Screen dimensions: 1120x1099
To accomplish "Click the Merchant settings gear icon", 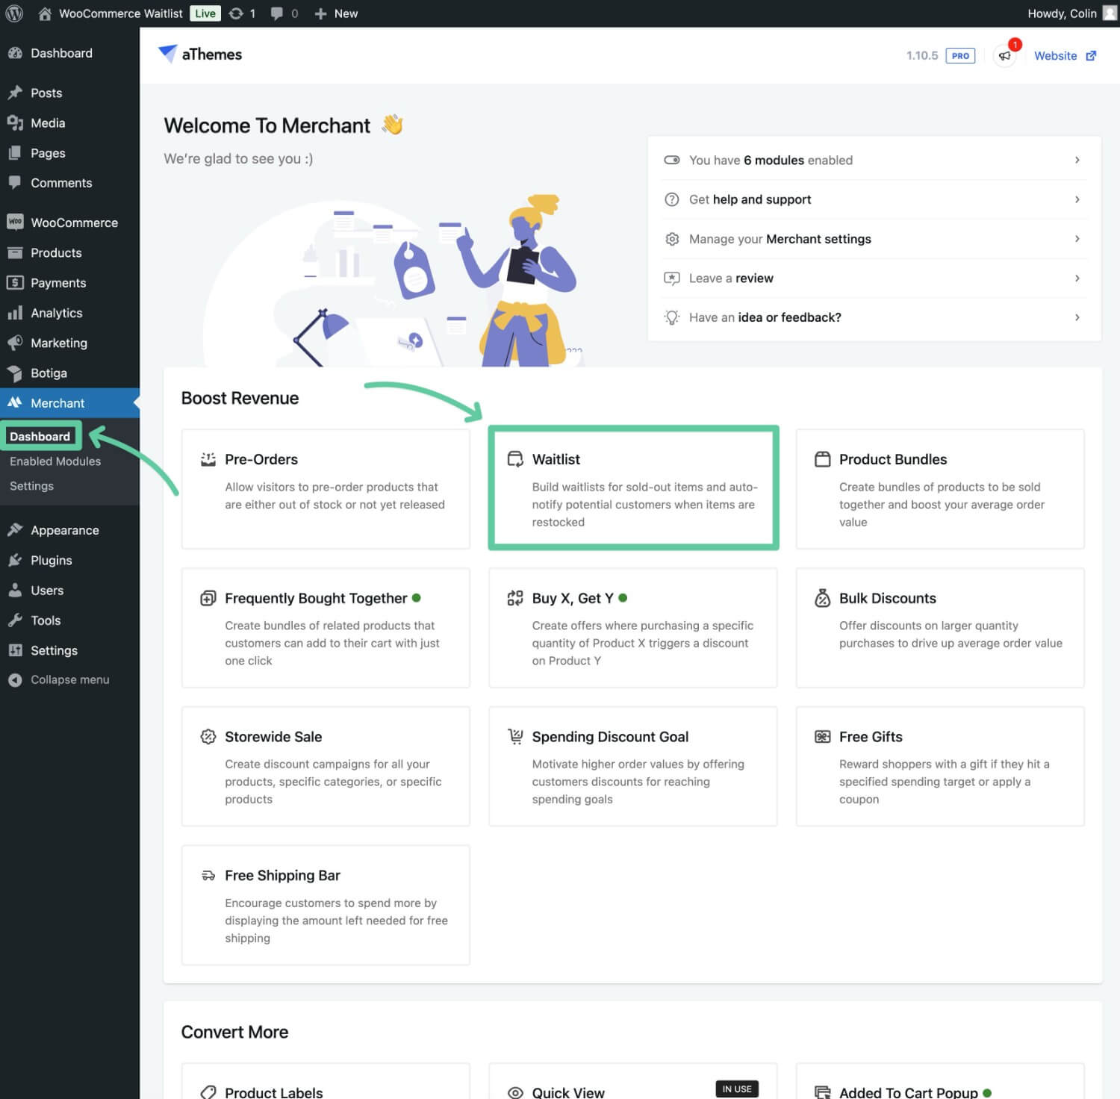I will [x=672, y=239].
